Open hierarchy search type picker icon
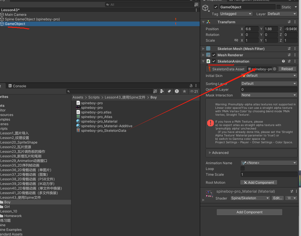301x236 pixels. tap(196, 5)
